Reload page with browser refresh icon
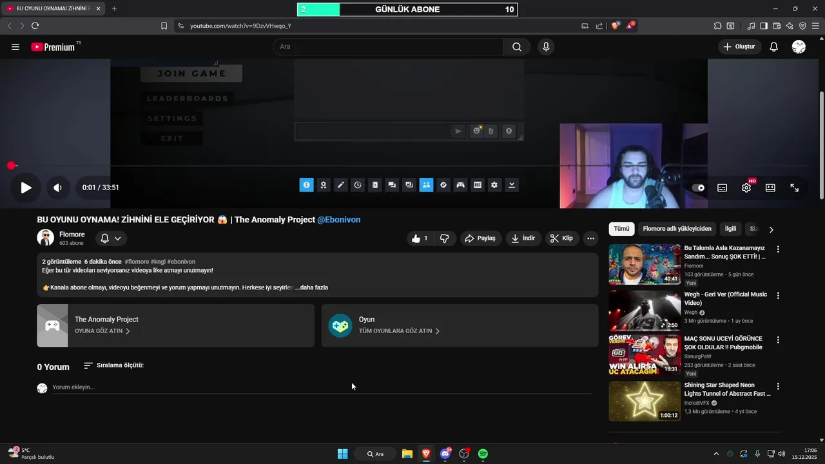Image resolution: width=825 pixels, height=464 pixels. [x=35, y=26]
